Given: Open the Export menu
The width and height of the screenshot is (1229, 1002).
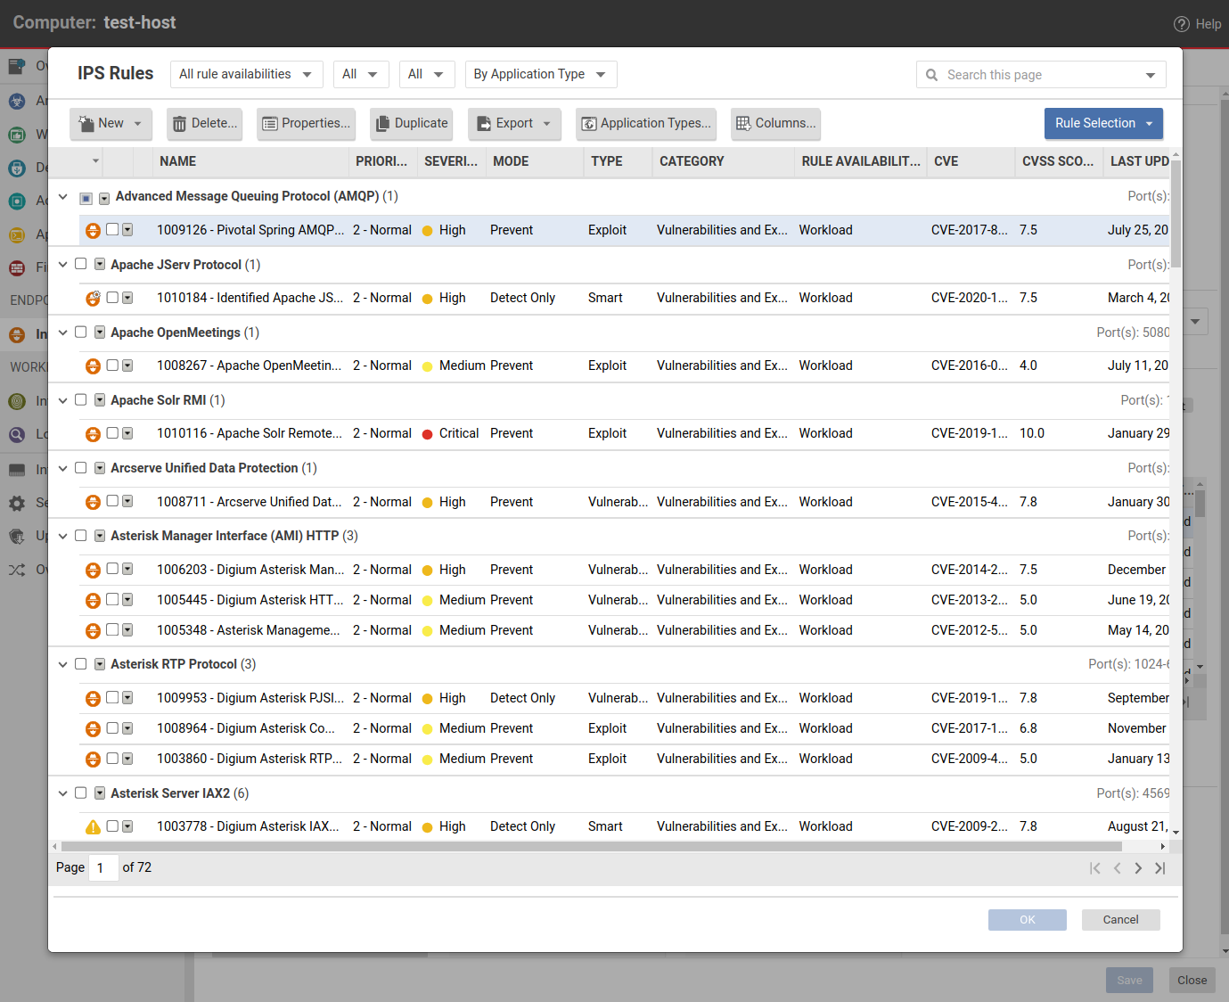Looking at the screenshot, I should 514,124.
